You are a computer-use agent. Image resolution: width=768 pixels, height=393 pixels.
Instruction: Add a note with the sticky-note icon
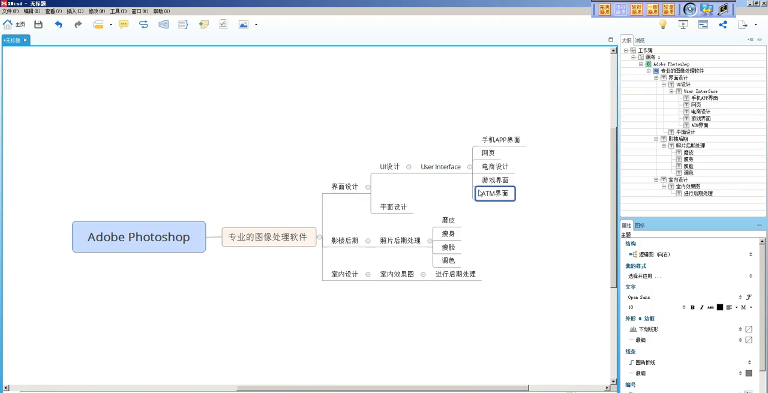pyautogui.click(x=204, y=25)
